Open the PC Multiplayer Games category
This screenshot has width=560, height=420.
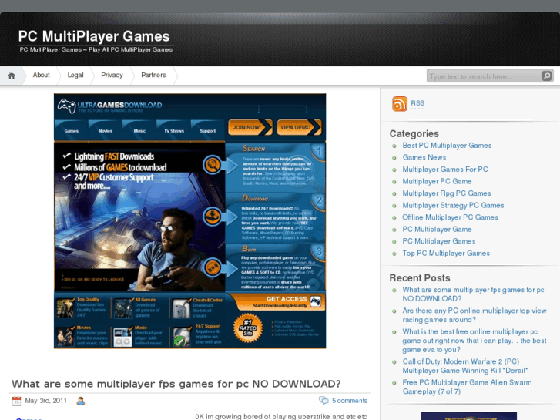pos(439,241)
